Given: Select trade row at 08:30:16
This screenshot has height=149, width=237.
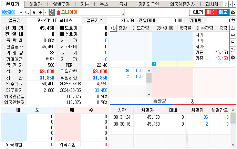Looking at the screenshot, I should point(170,124).
